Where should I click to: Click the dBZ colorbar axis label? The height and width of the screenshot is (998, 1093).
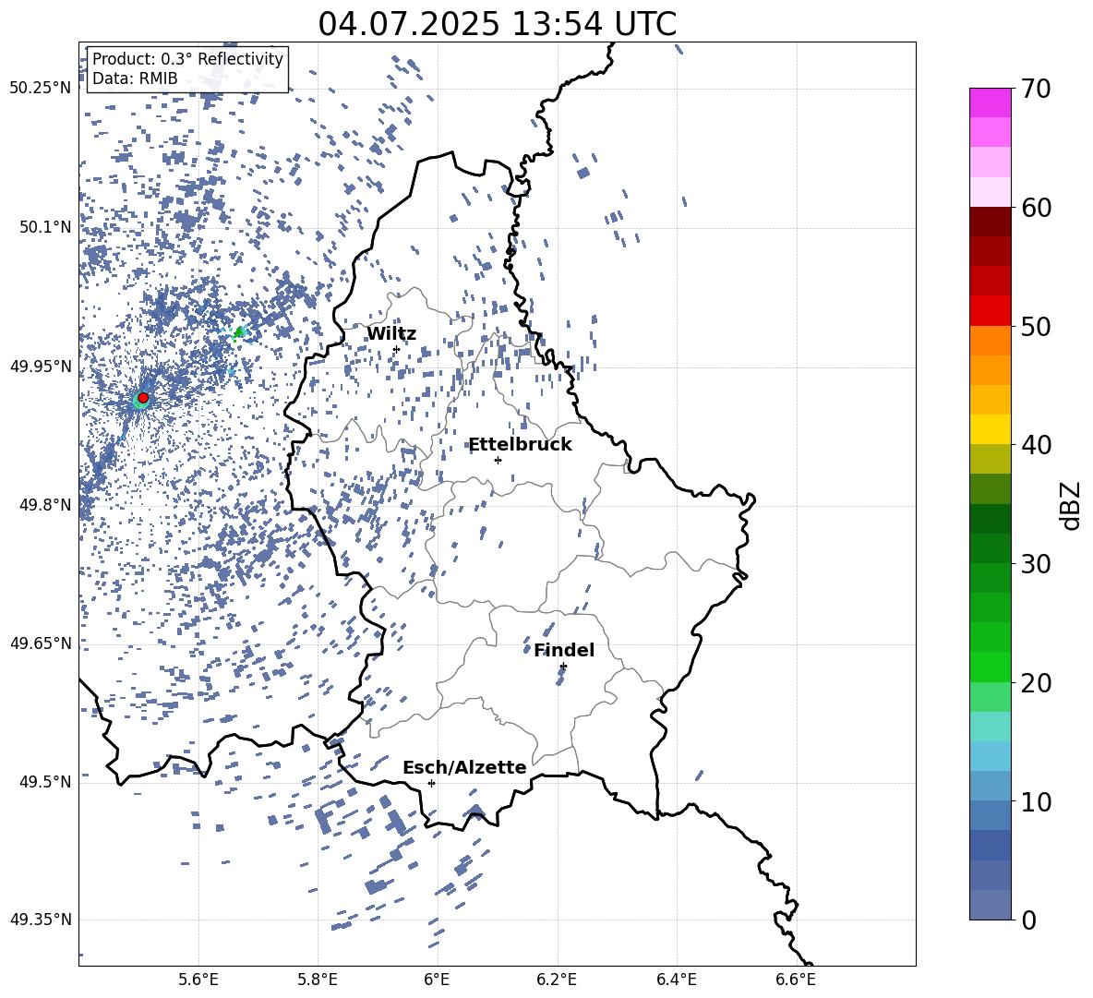[x=1072, y=505]
